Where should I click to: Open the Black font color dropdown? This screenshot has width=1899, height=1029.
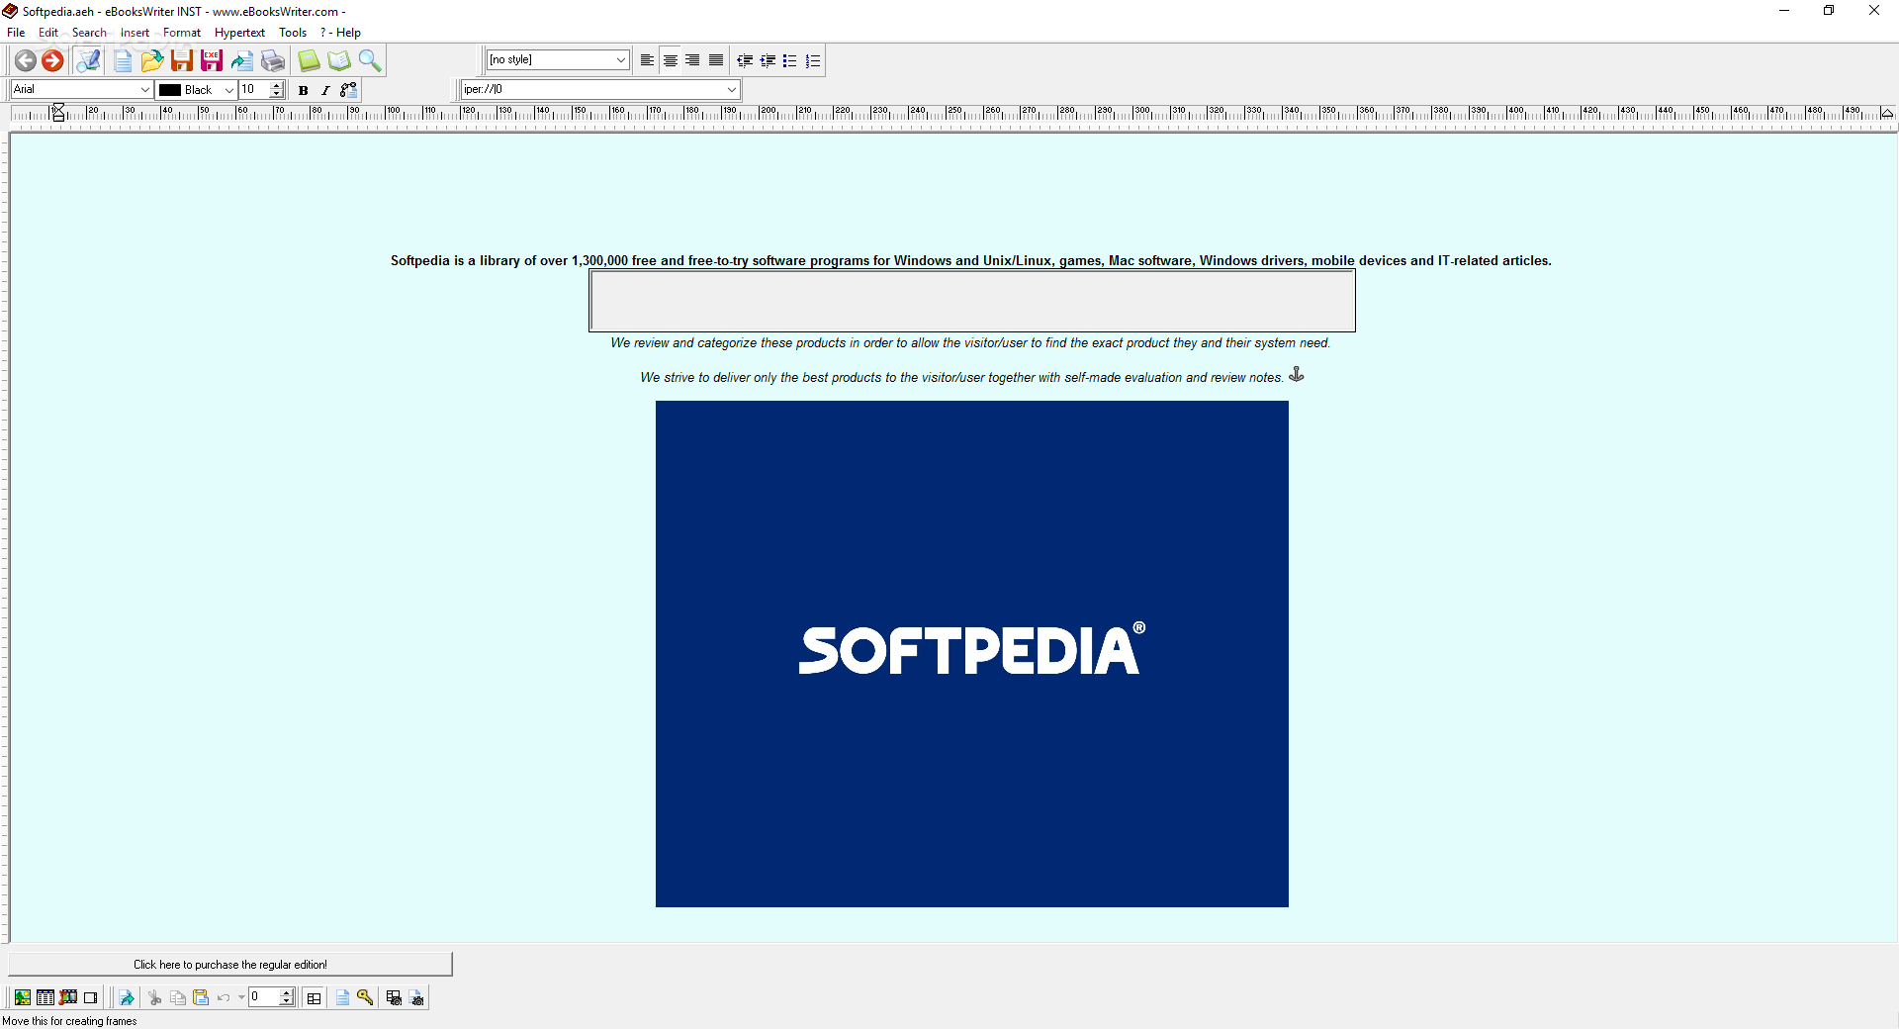196,90
